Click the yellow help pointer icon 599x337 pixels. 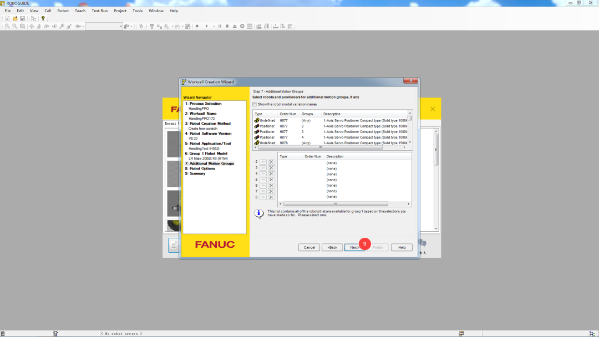click(43, 18)
